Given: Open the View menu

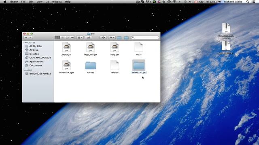Looking at the screenshot, I should tap(40, 2).
